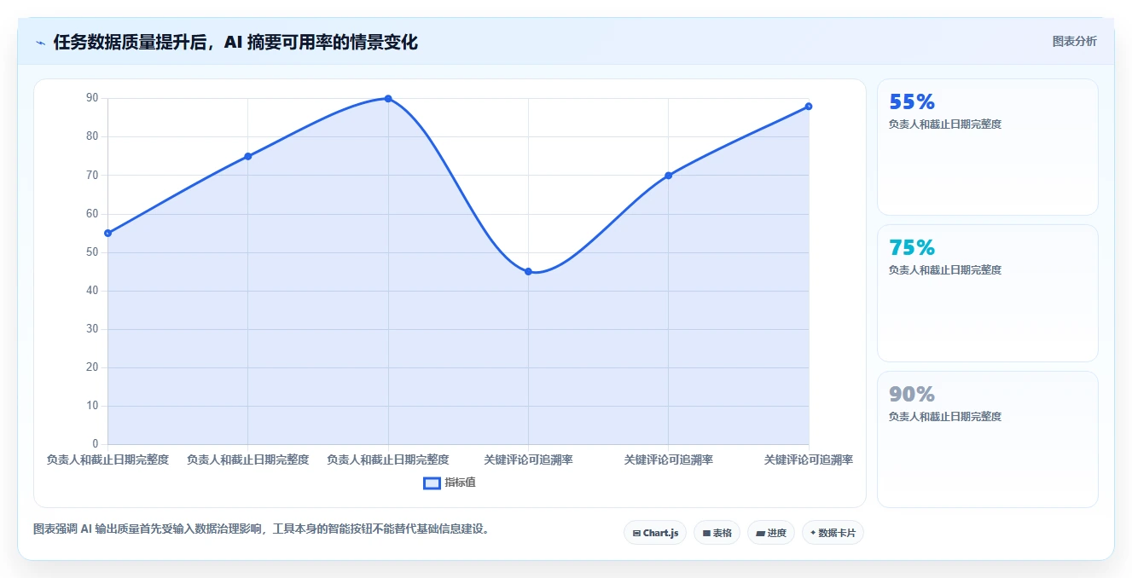The image size is (1132, 578).
Task: Click the 数据卡片 chip
Action: tap(833, 533)
